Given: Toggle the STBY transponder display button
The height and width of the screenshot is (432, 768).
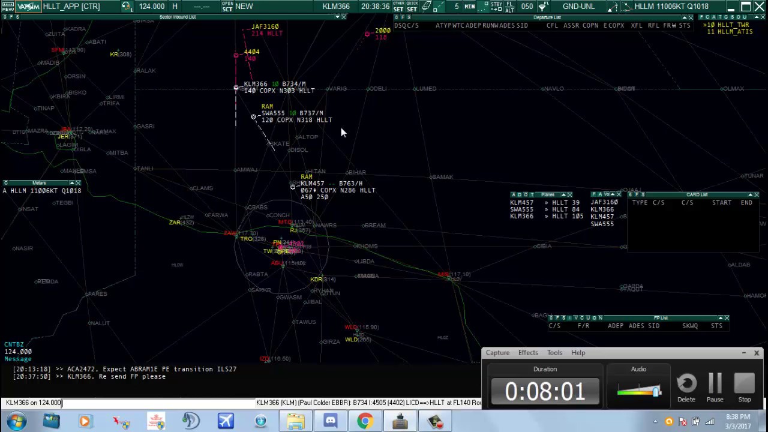Looking at the screenshot, I should point(497,7).
